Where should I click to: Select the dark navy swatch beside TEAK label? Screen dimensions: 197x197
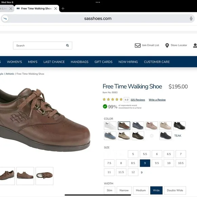tap(165, 136)
